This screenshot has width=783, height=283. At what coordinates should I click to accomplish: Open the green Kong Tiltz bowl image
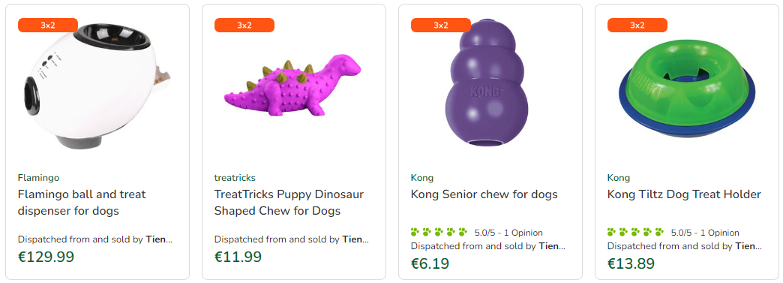click(686, 88)
